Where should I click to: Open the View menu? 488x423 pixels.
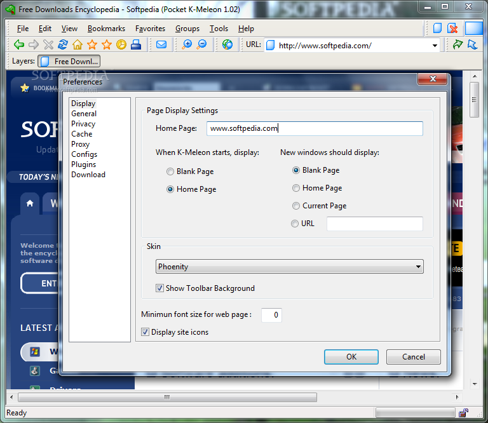69,29
